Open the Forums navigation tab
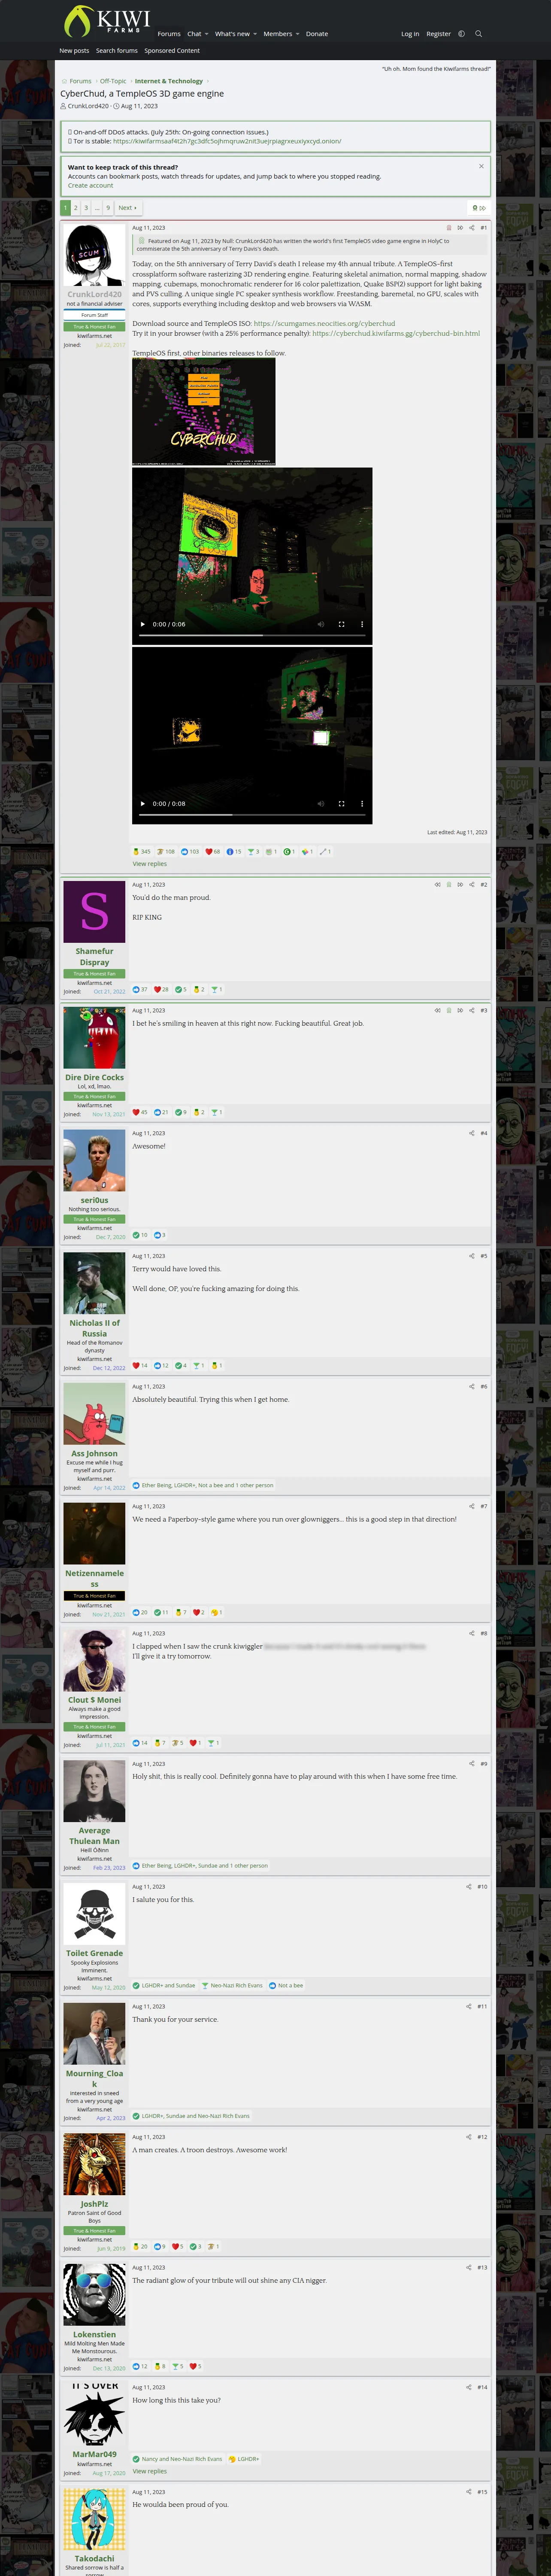 pyautogui.click(x=169, y=34)
